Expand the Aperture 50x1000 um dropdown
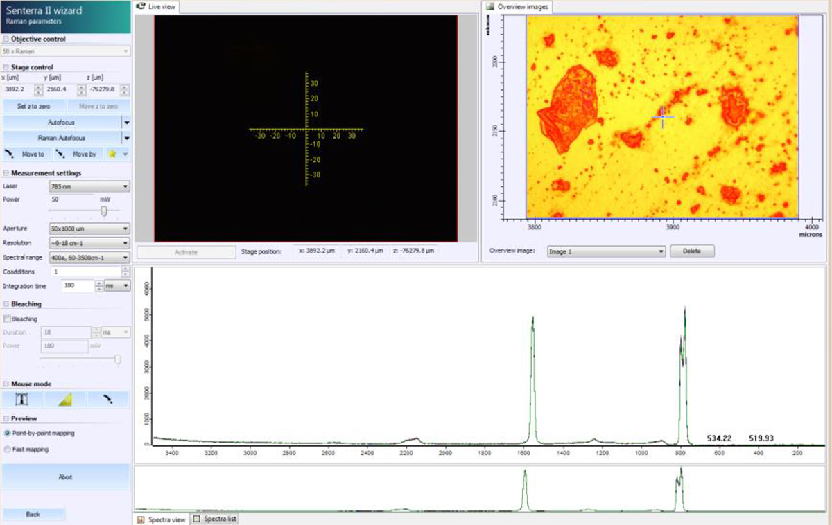832x525 pixels. pyautogui.click(x=89, y=229)
